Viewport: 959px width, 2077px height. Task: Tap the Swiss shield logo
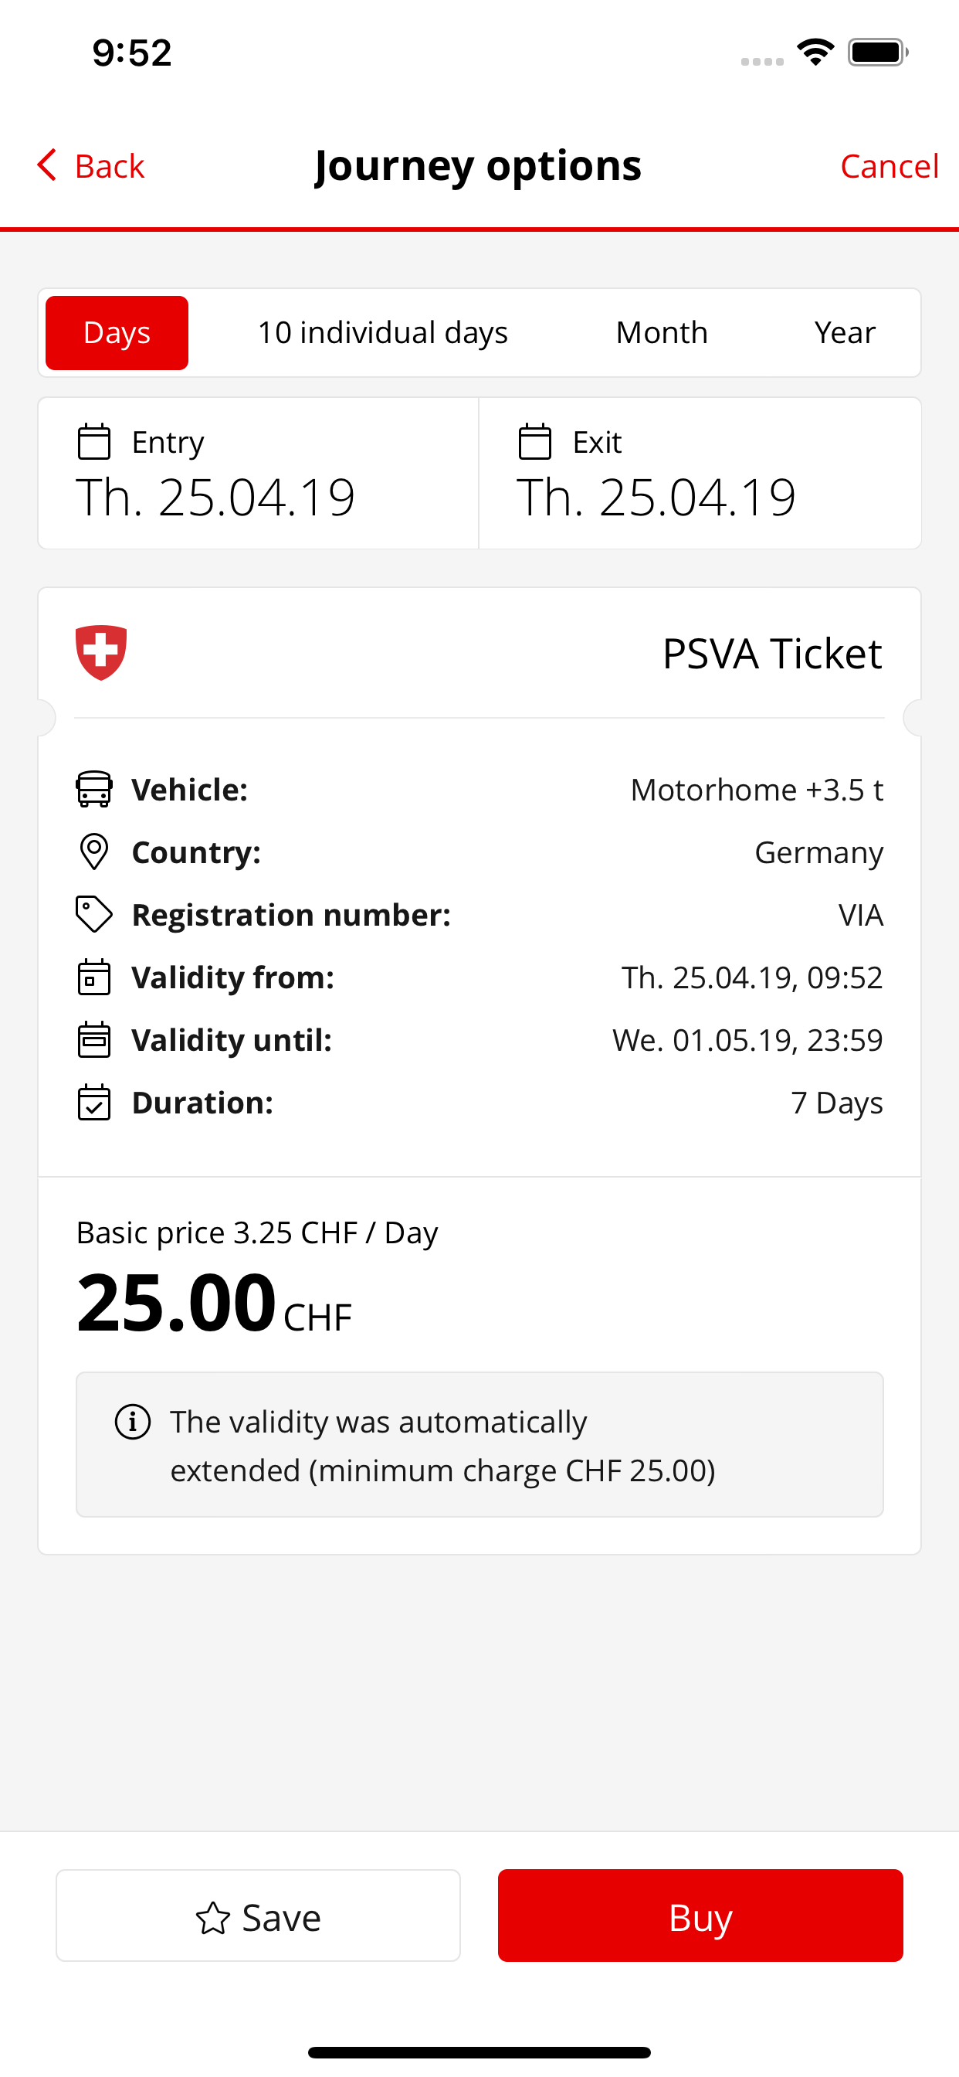[x=100, y=652]
